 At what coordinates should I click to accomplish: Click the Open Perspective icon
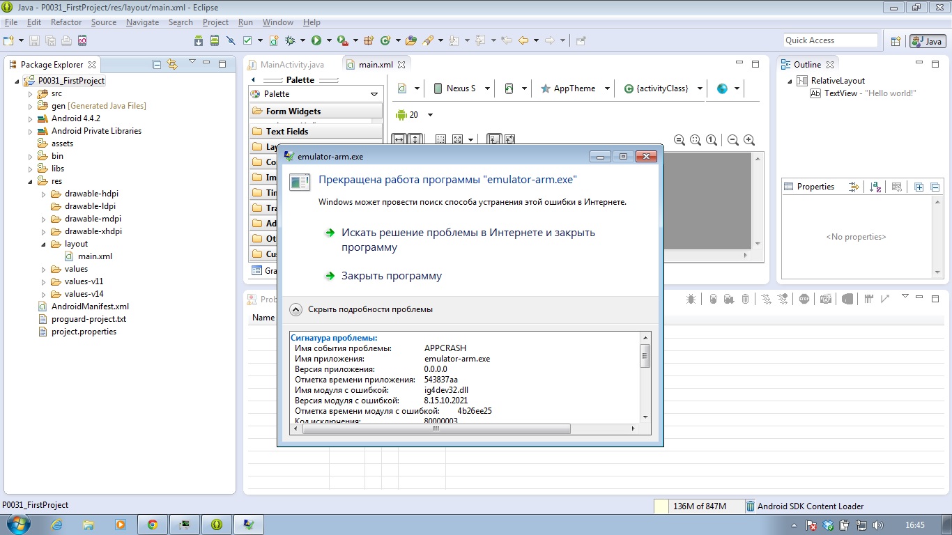click(896, 41)
